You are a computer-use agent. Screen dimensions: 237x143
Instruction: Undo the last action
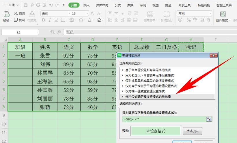51,5
